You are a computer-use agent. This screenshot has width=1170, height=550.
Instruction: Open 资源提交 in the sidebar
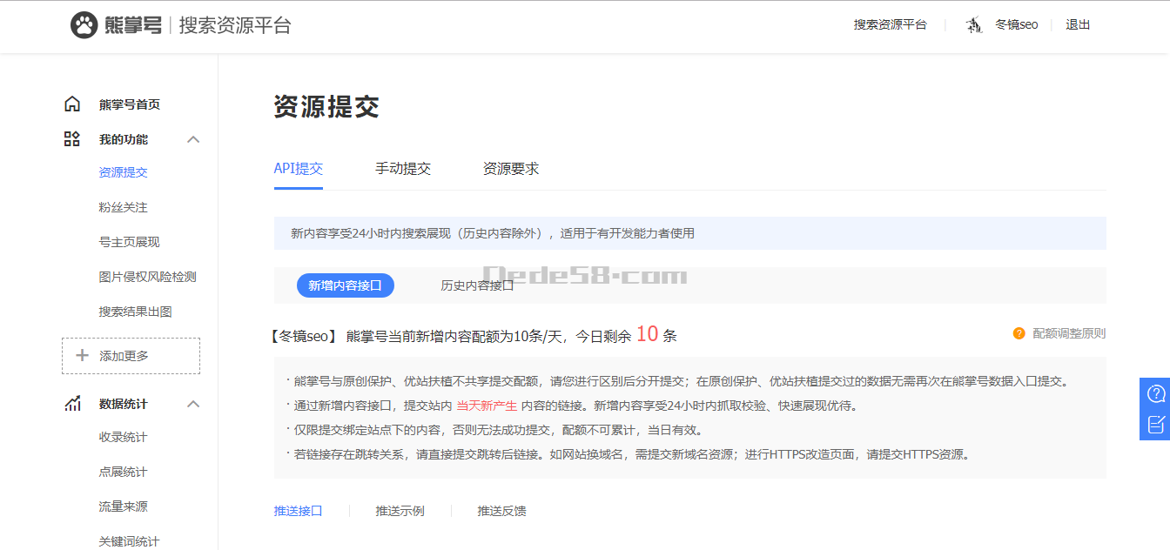click(x=124, y=172)
